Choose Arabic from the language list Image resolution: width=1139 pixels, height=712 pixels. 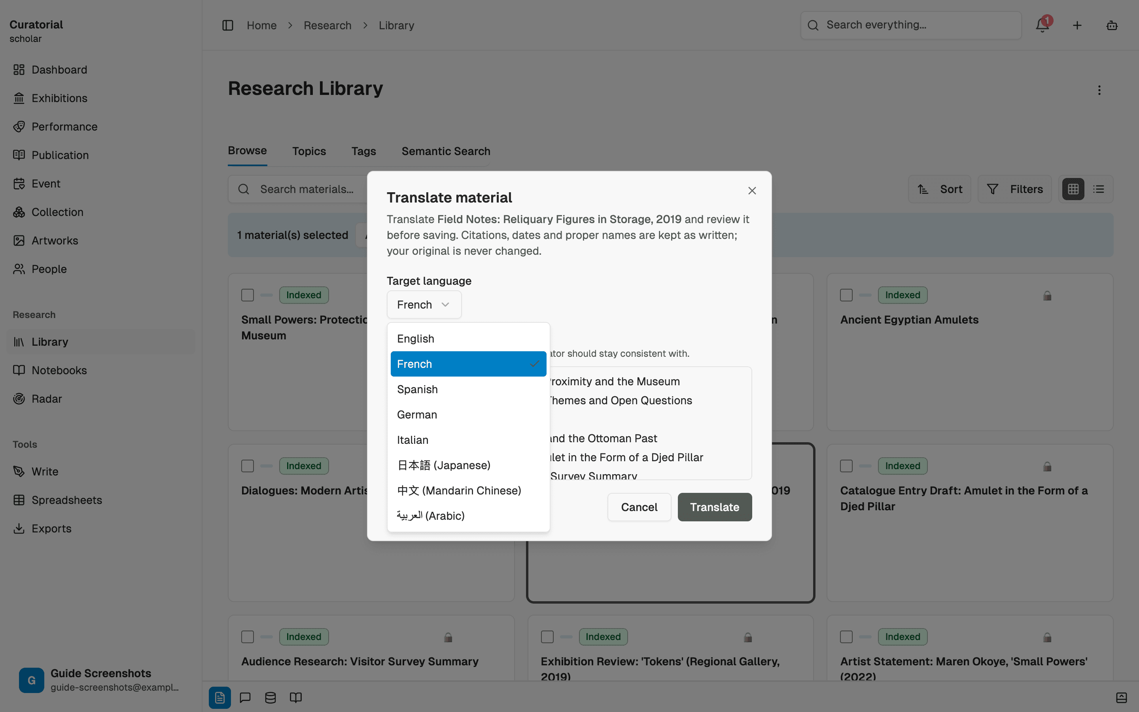[468, 516]
